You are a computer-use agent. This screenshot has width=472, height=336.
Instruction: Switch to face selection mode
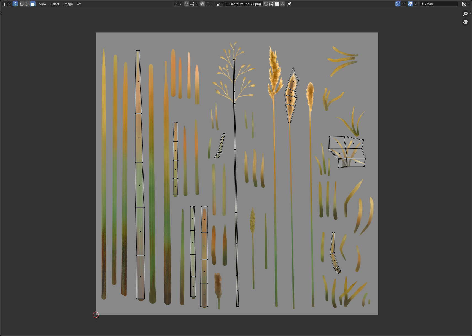tap(33, 4)
